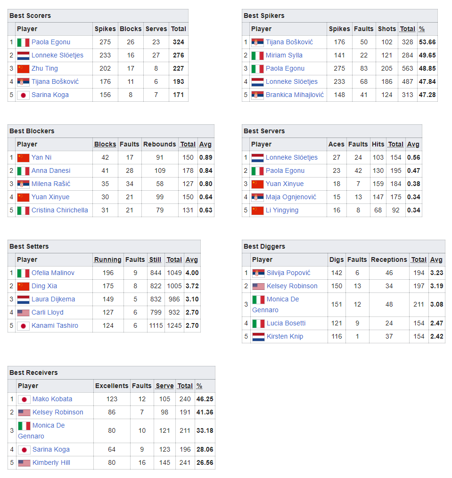Click Netherlands flag beside Kirsten Knip

point(258,337)
